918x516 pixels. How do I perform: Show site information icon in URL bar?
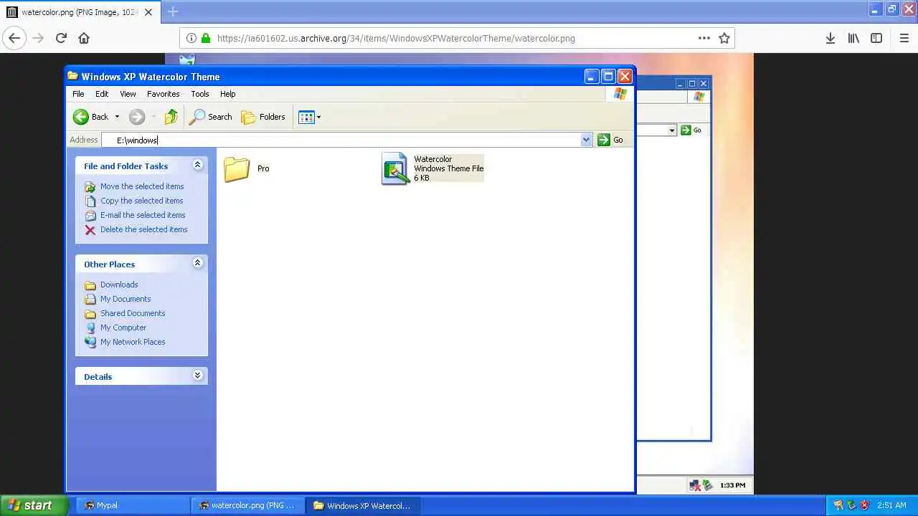pos(191,38)
